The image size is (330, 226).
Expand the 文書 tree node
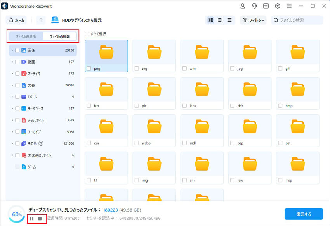[x=12, y=85]
